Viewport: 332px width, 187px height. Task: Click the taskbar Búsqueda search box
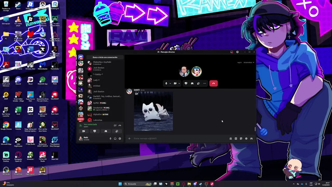click(138, 184)
